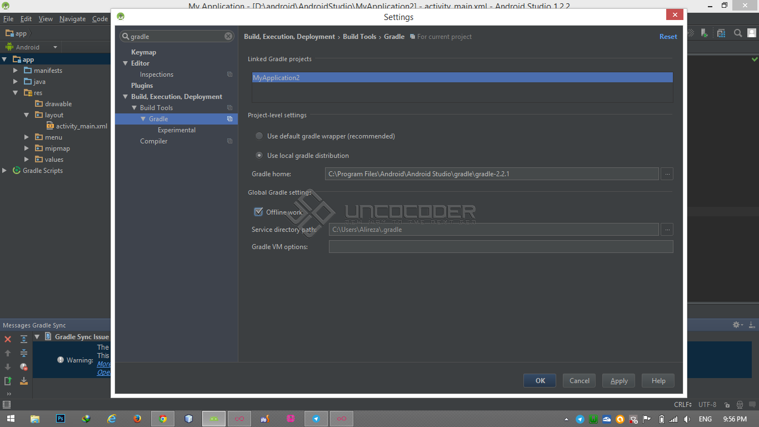Select Keymap in the settings list
This screenshot has width=759, height=427.
coord(143,52)
